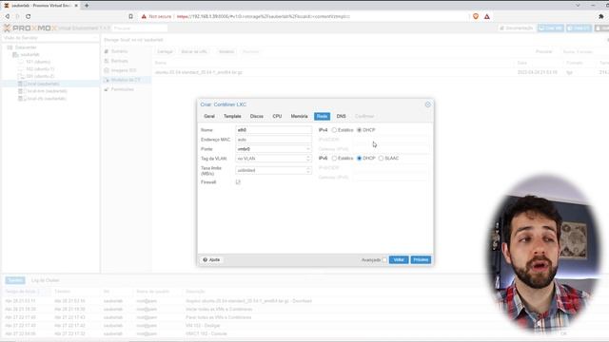Screen dimensions: 609x342
Task: Click the Voltar button
Action: (x=399, y=259)
